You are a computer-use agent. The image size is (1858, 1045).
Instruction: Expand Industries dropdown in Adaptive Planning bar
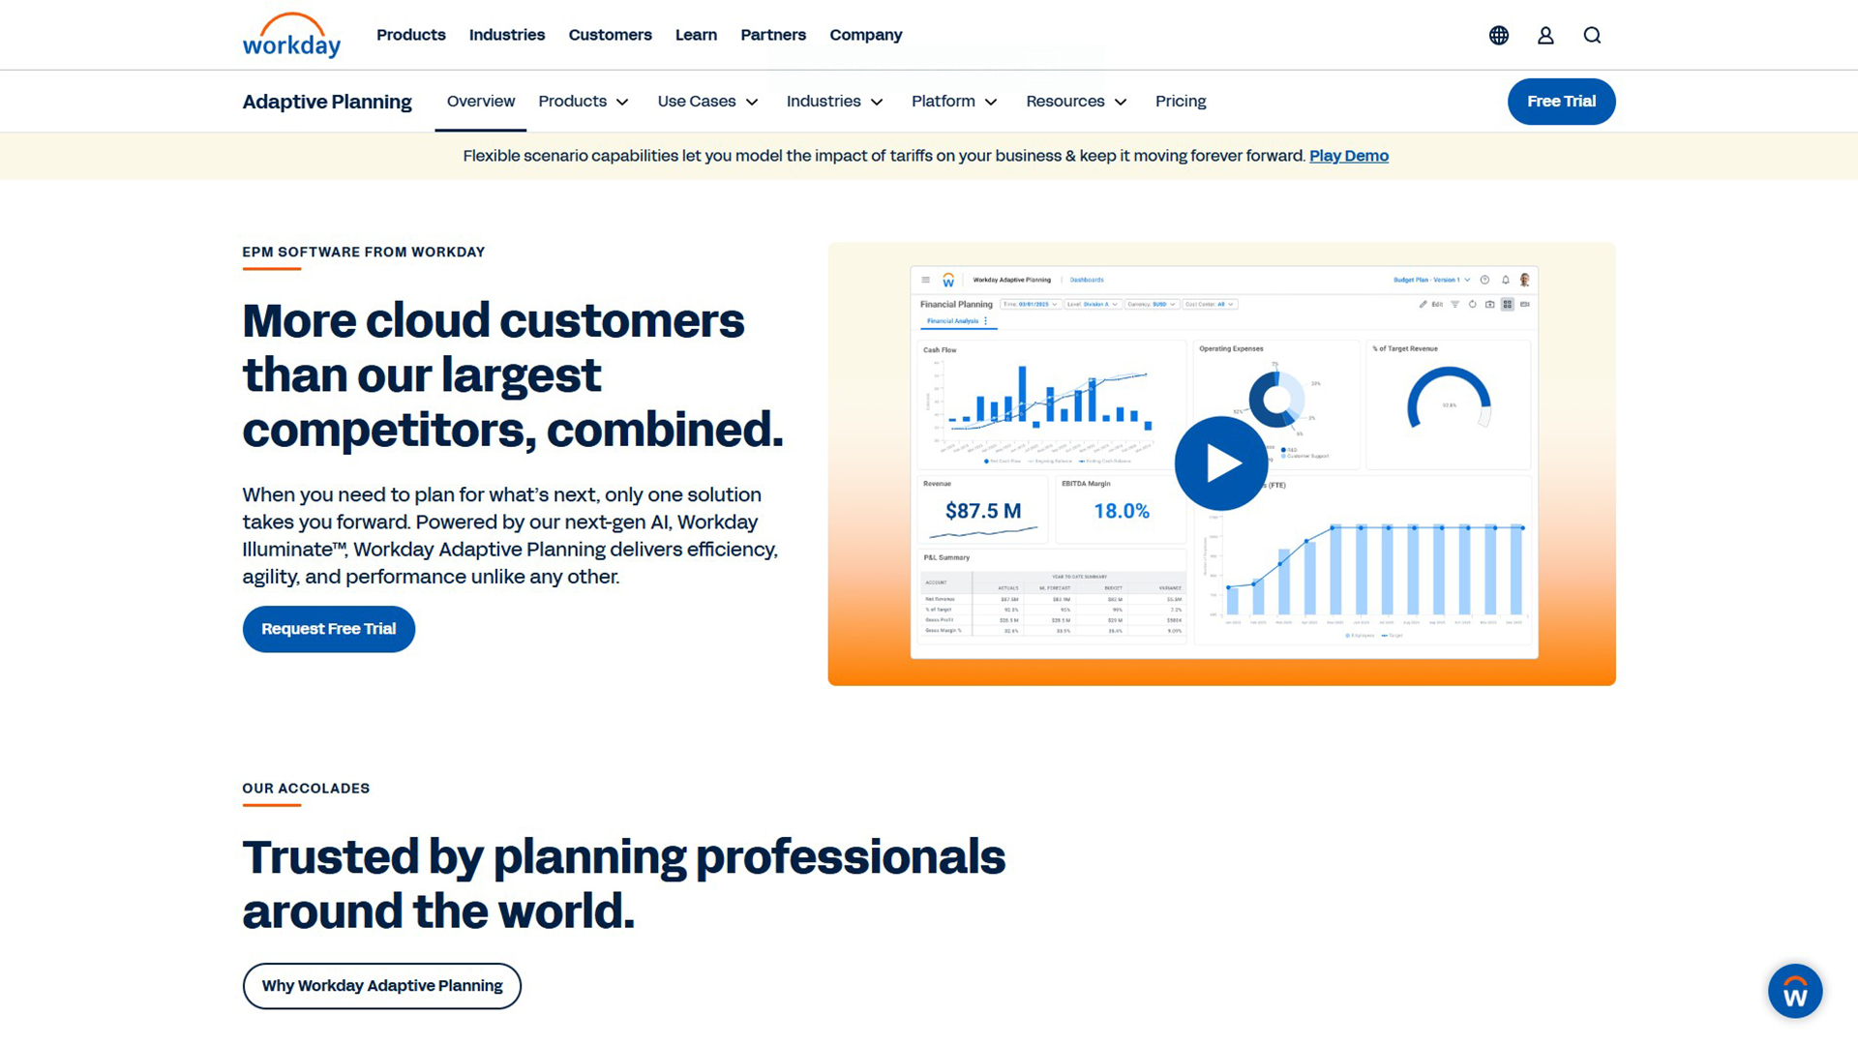coord(835,101)
